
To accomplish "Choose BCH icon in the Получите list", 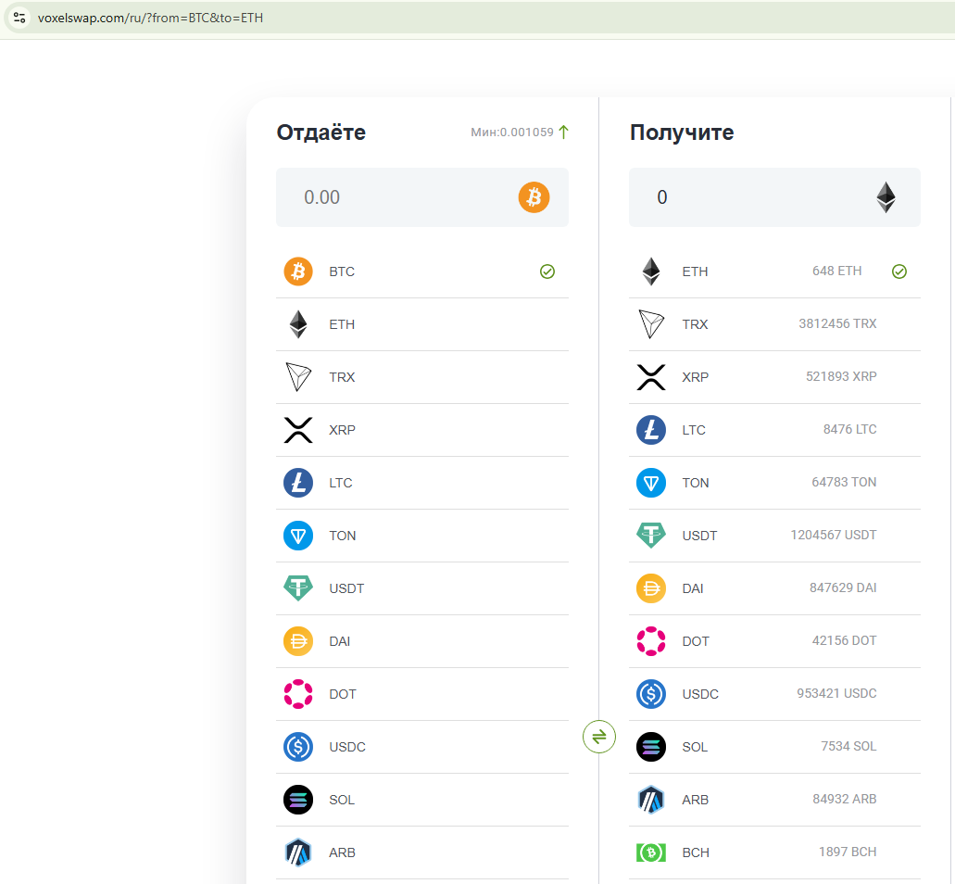I will (x=651, y=852).
